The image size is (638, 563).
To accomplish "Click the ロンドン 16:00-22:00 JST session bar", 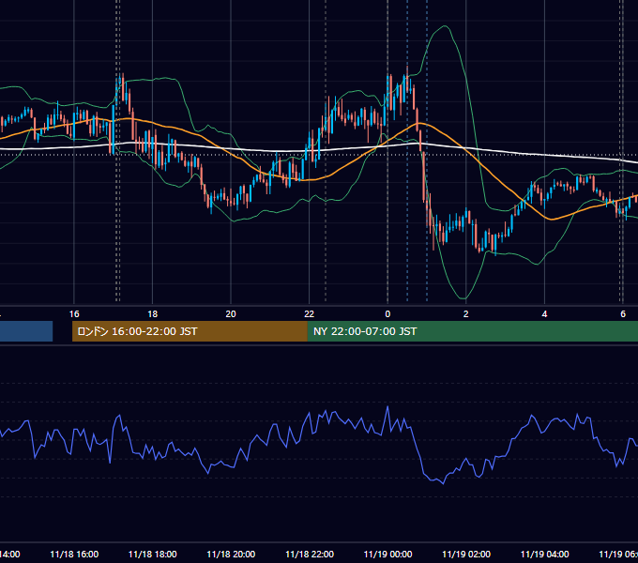I will tap(190, 331).
